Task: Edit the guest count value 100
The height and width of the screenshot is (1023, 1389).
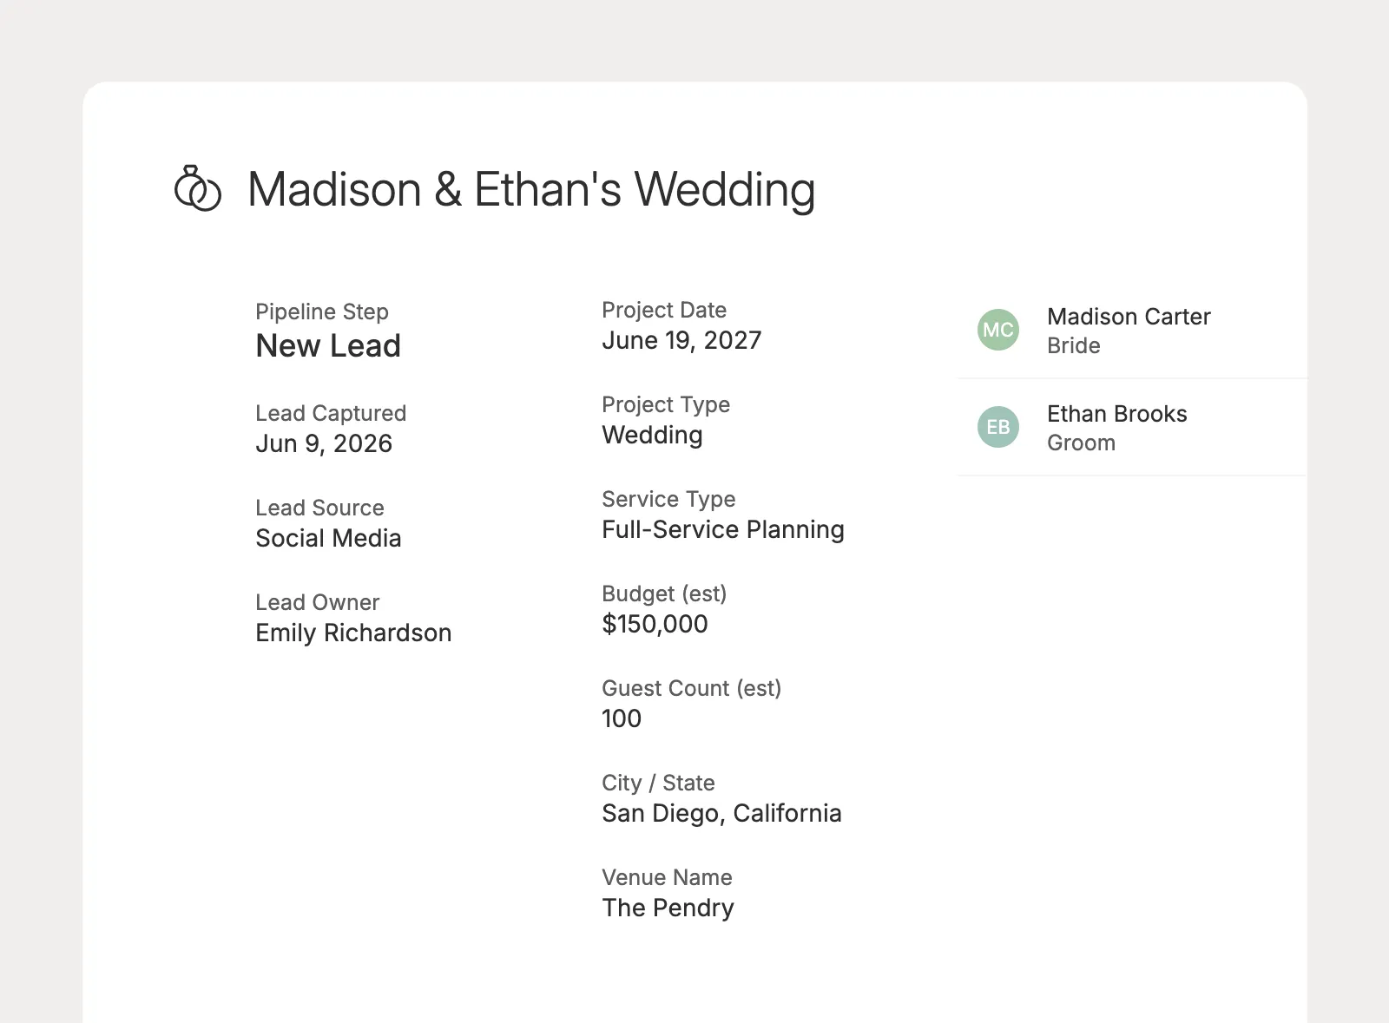Action: (622, 718)
